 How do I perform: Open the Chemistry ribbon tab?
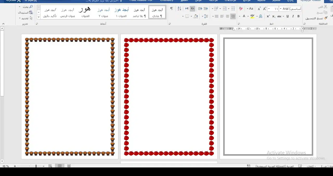click(x=167, y=1)
